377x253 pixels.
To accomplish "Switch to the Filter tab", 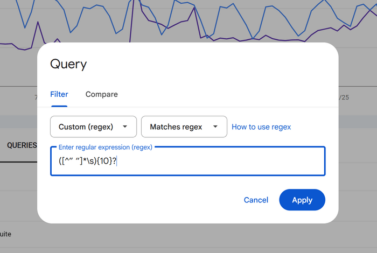I will pos(59,94).
